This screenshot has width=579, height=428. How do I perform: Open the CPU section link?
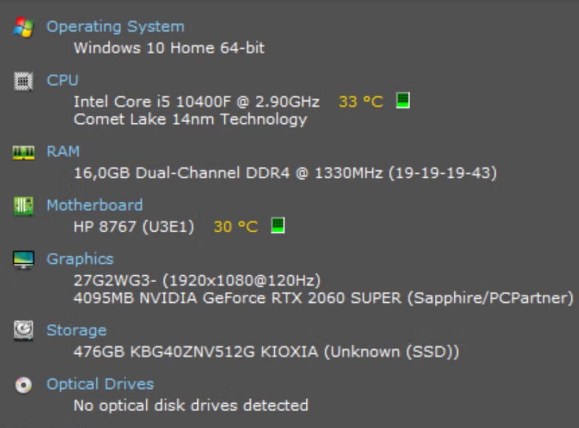click(62, 80)
